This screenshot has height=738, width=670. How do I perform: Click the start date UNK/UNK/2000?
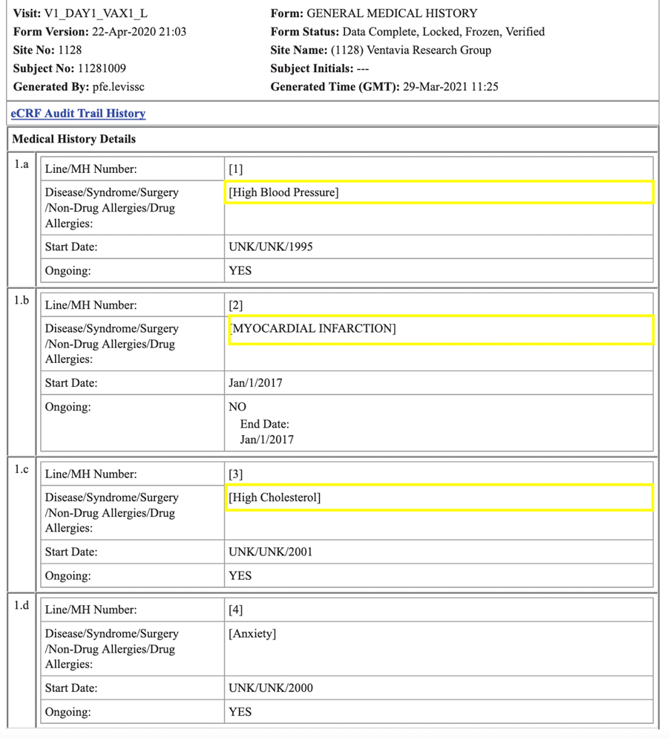pos(271,688)
